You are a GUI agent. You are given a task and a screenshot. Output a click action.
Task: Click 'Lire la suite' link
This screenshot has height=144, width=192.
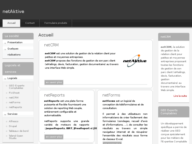pyautogui.click(x=180, y=96)
